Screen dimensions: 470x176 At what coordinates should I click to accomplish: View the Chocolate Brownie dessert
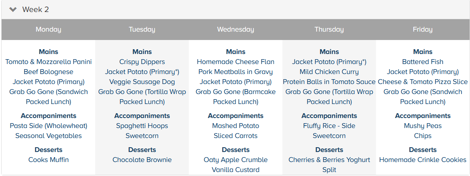tap(142, 160)
